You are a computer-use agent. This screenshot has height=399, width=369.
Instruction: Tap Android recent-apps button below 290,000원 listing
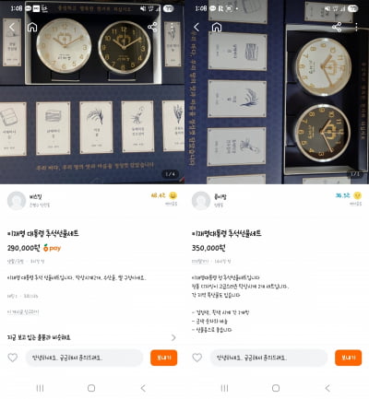click(40, 388)
